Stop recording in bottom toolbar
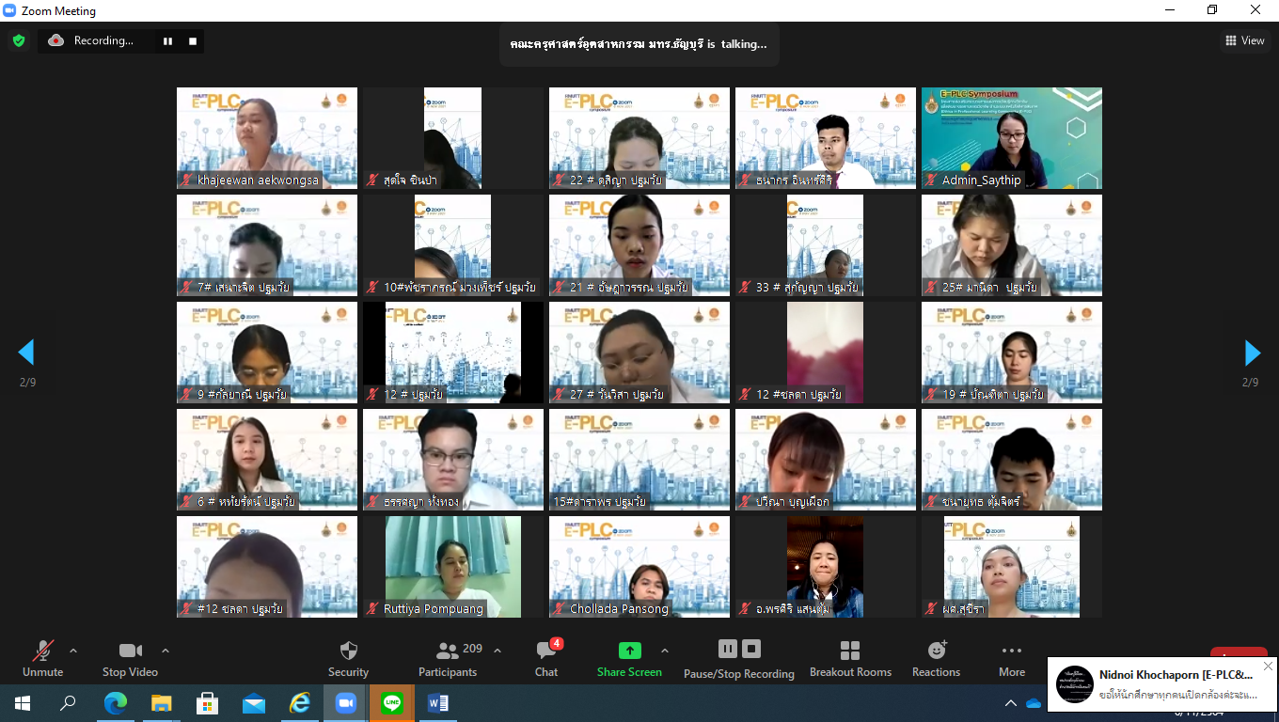Screen dimensions: 1279x722 click(x=751, y=649)
